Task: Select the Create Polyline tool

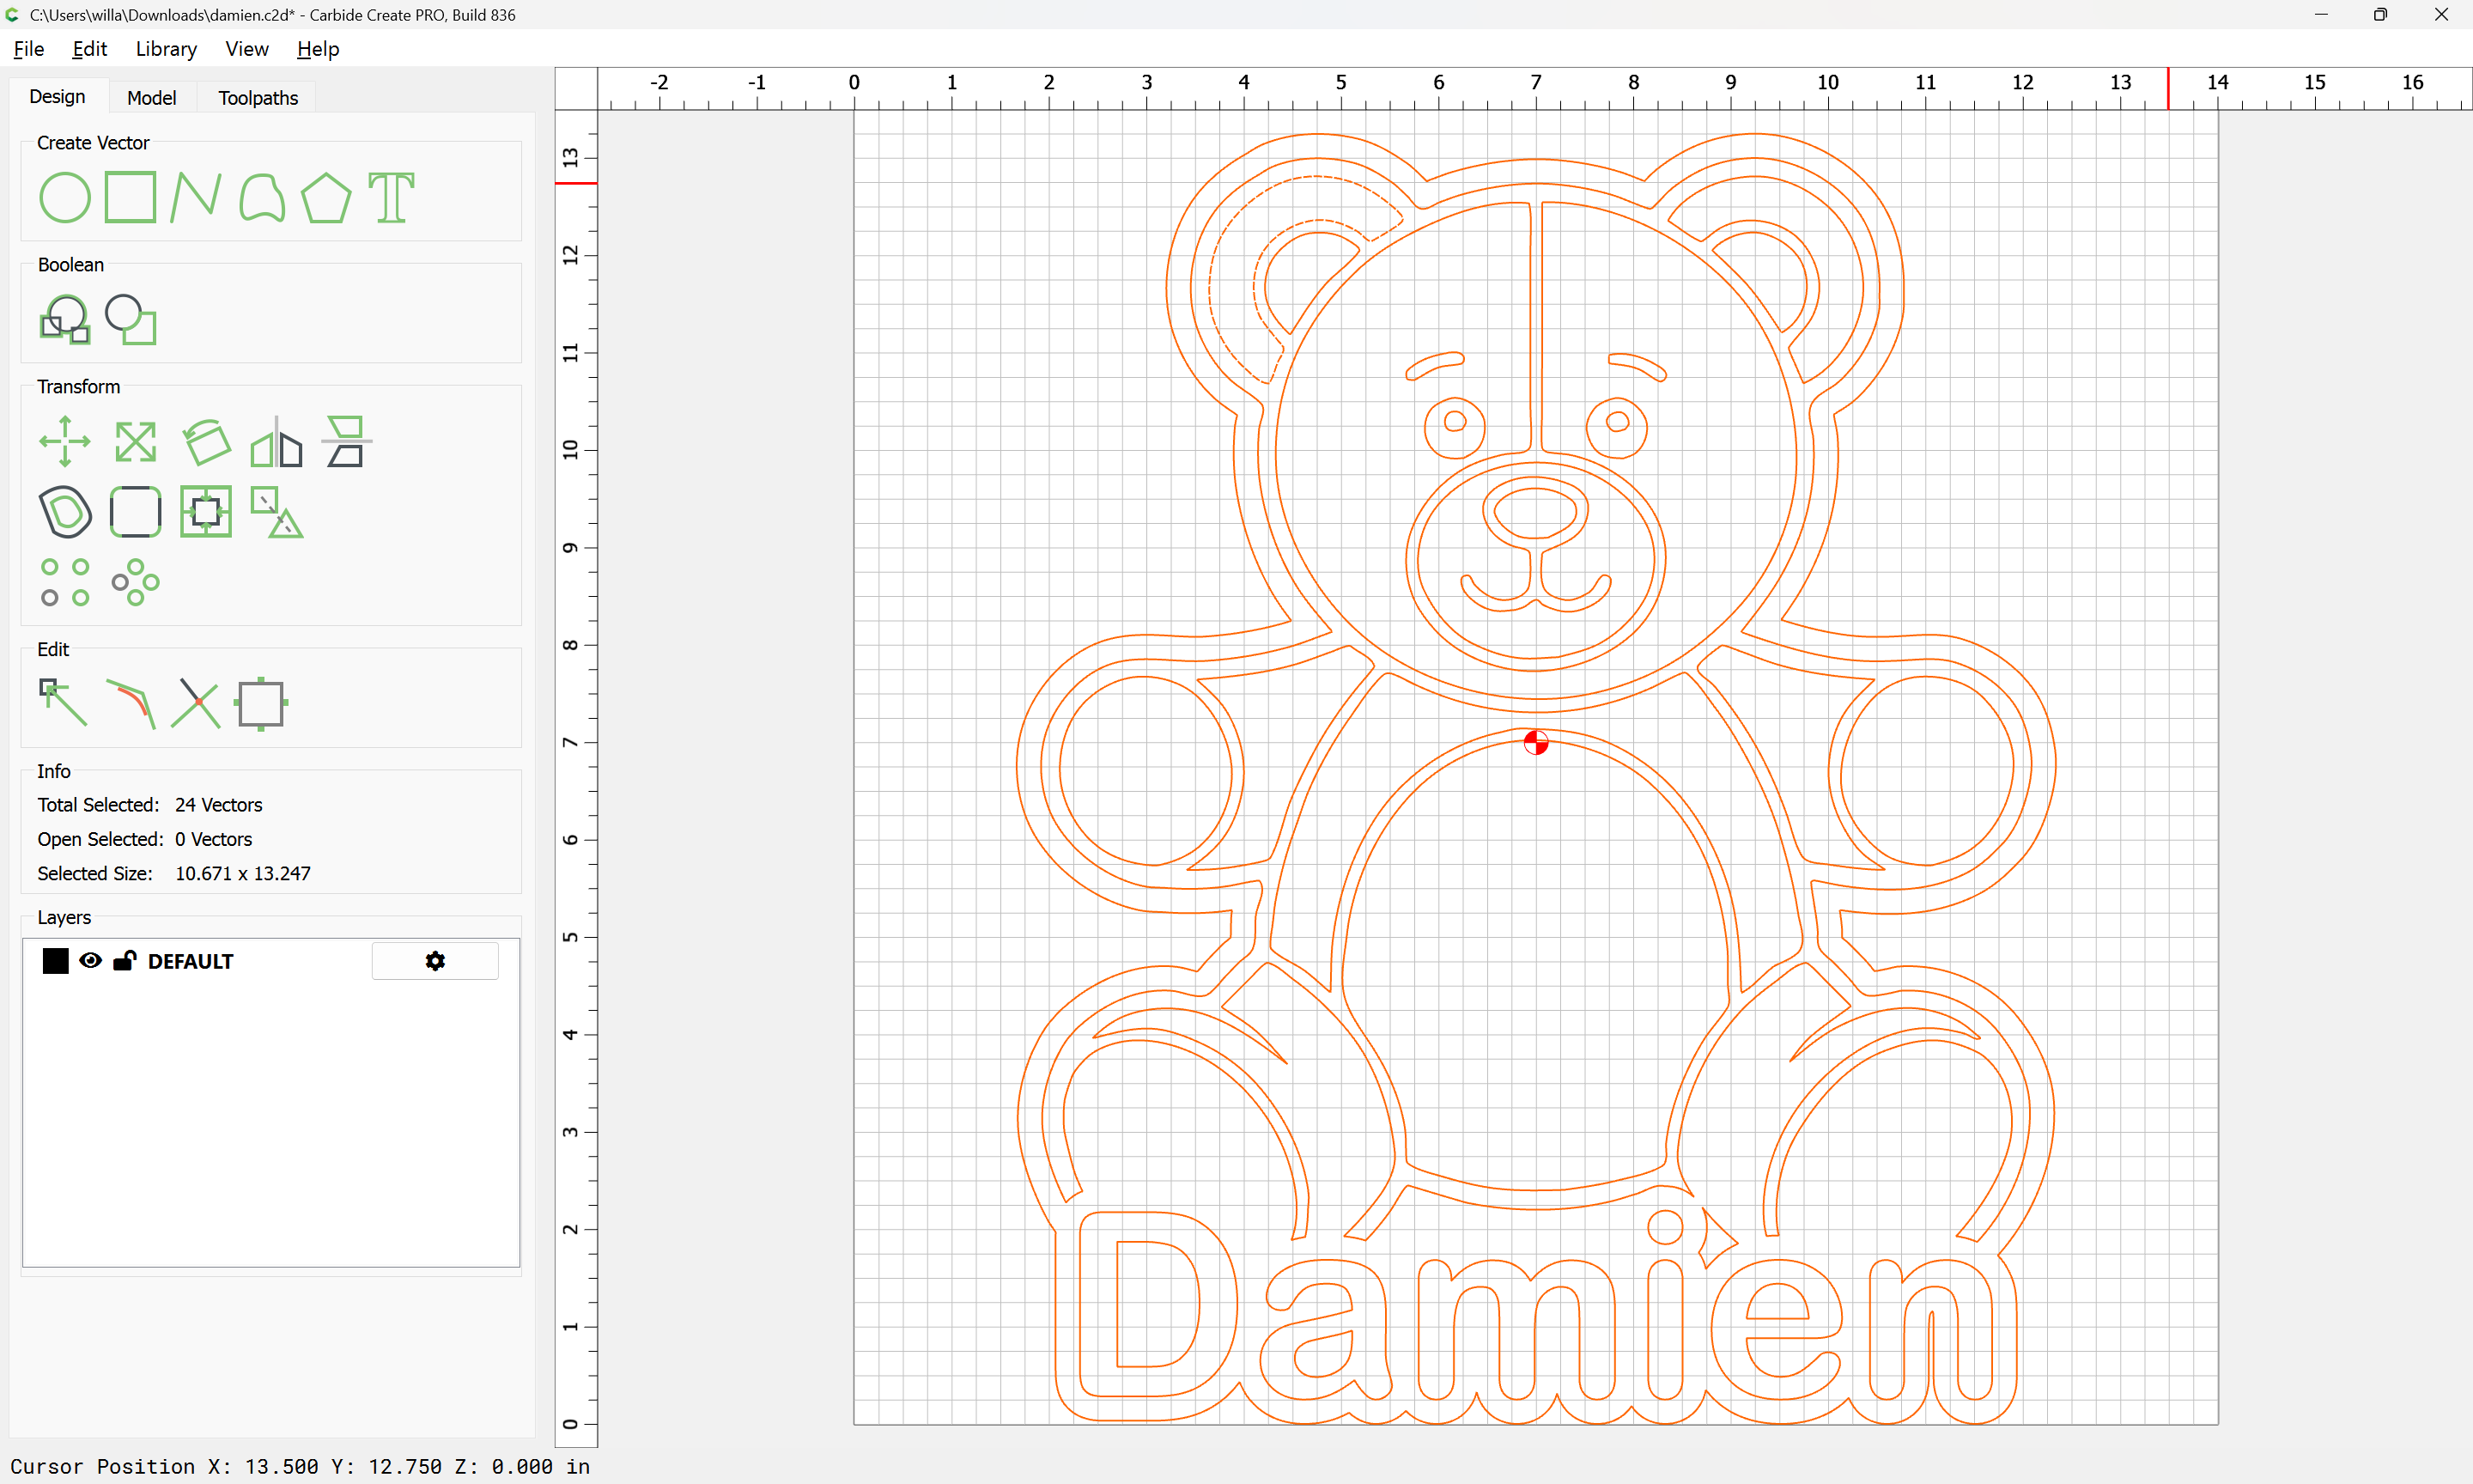Action: (195, 197)
